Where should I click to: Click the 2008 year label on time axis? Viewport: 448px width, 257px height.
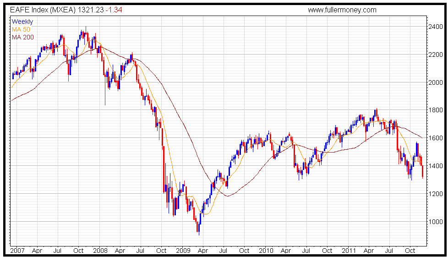tap(100, 251)
